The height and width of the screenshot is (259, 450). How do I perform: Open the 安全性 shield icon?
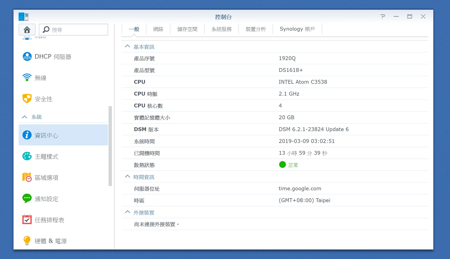click(x=27, y=99)
